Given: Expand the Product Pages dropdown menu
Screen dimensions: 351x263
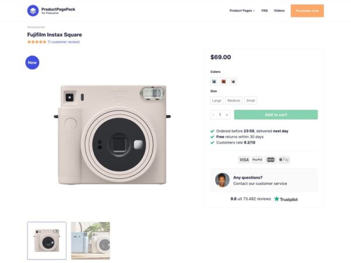Looking at the screenshot, I should tap(242, 11).
